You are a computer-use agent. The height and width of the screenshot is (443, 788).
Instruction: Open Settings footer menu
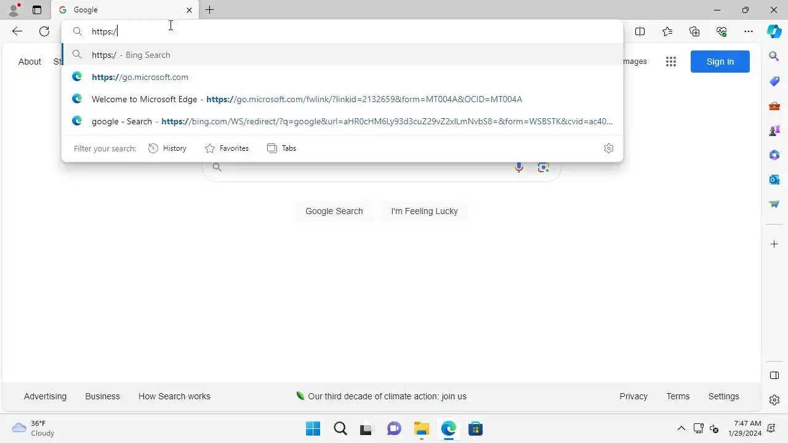coord(723,396)
